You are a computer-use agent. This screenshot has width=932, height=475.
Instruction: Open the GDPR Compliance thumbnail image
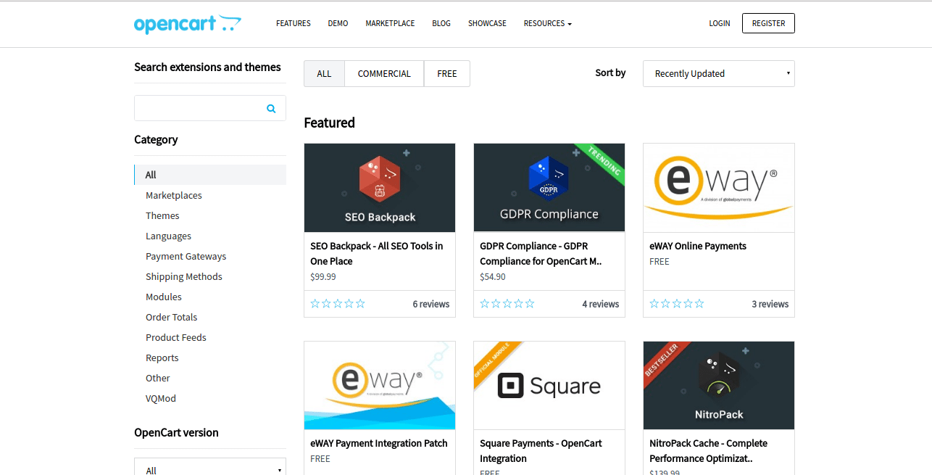(549, 188)
